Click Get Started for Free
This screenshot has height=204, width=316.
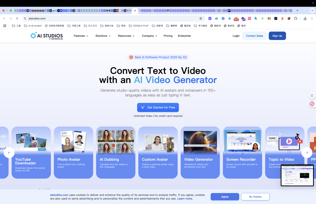(x=158, y=108)
